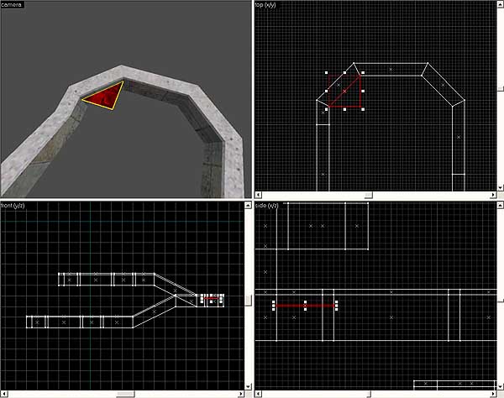This screenshot has width=504, height=398.
Task: Click the 'side (x/z)' viewport label
Action: coord(270,206)
